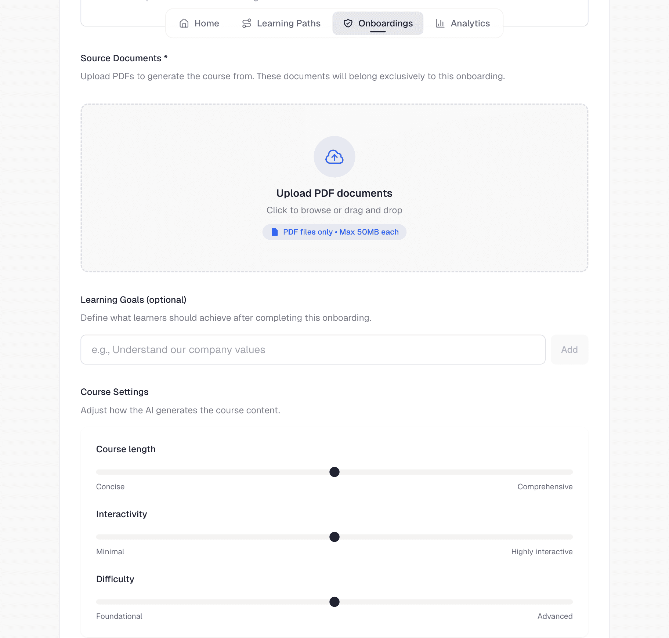Click the cloud upload icon

pos(334,157)
